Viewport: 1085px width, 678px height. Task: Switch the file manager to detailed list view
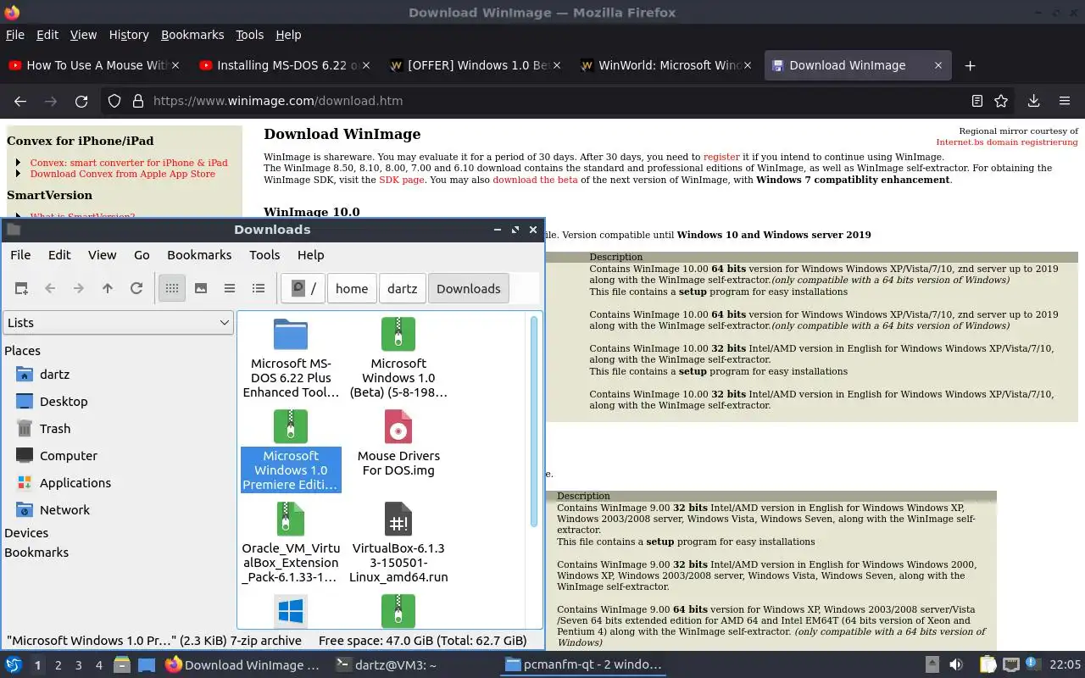[259, 288]
